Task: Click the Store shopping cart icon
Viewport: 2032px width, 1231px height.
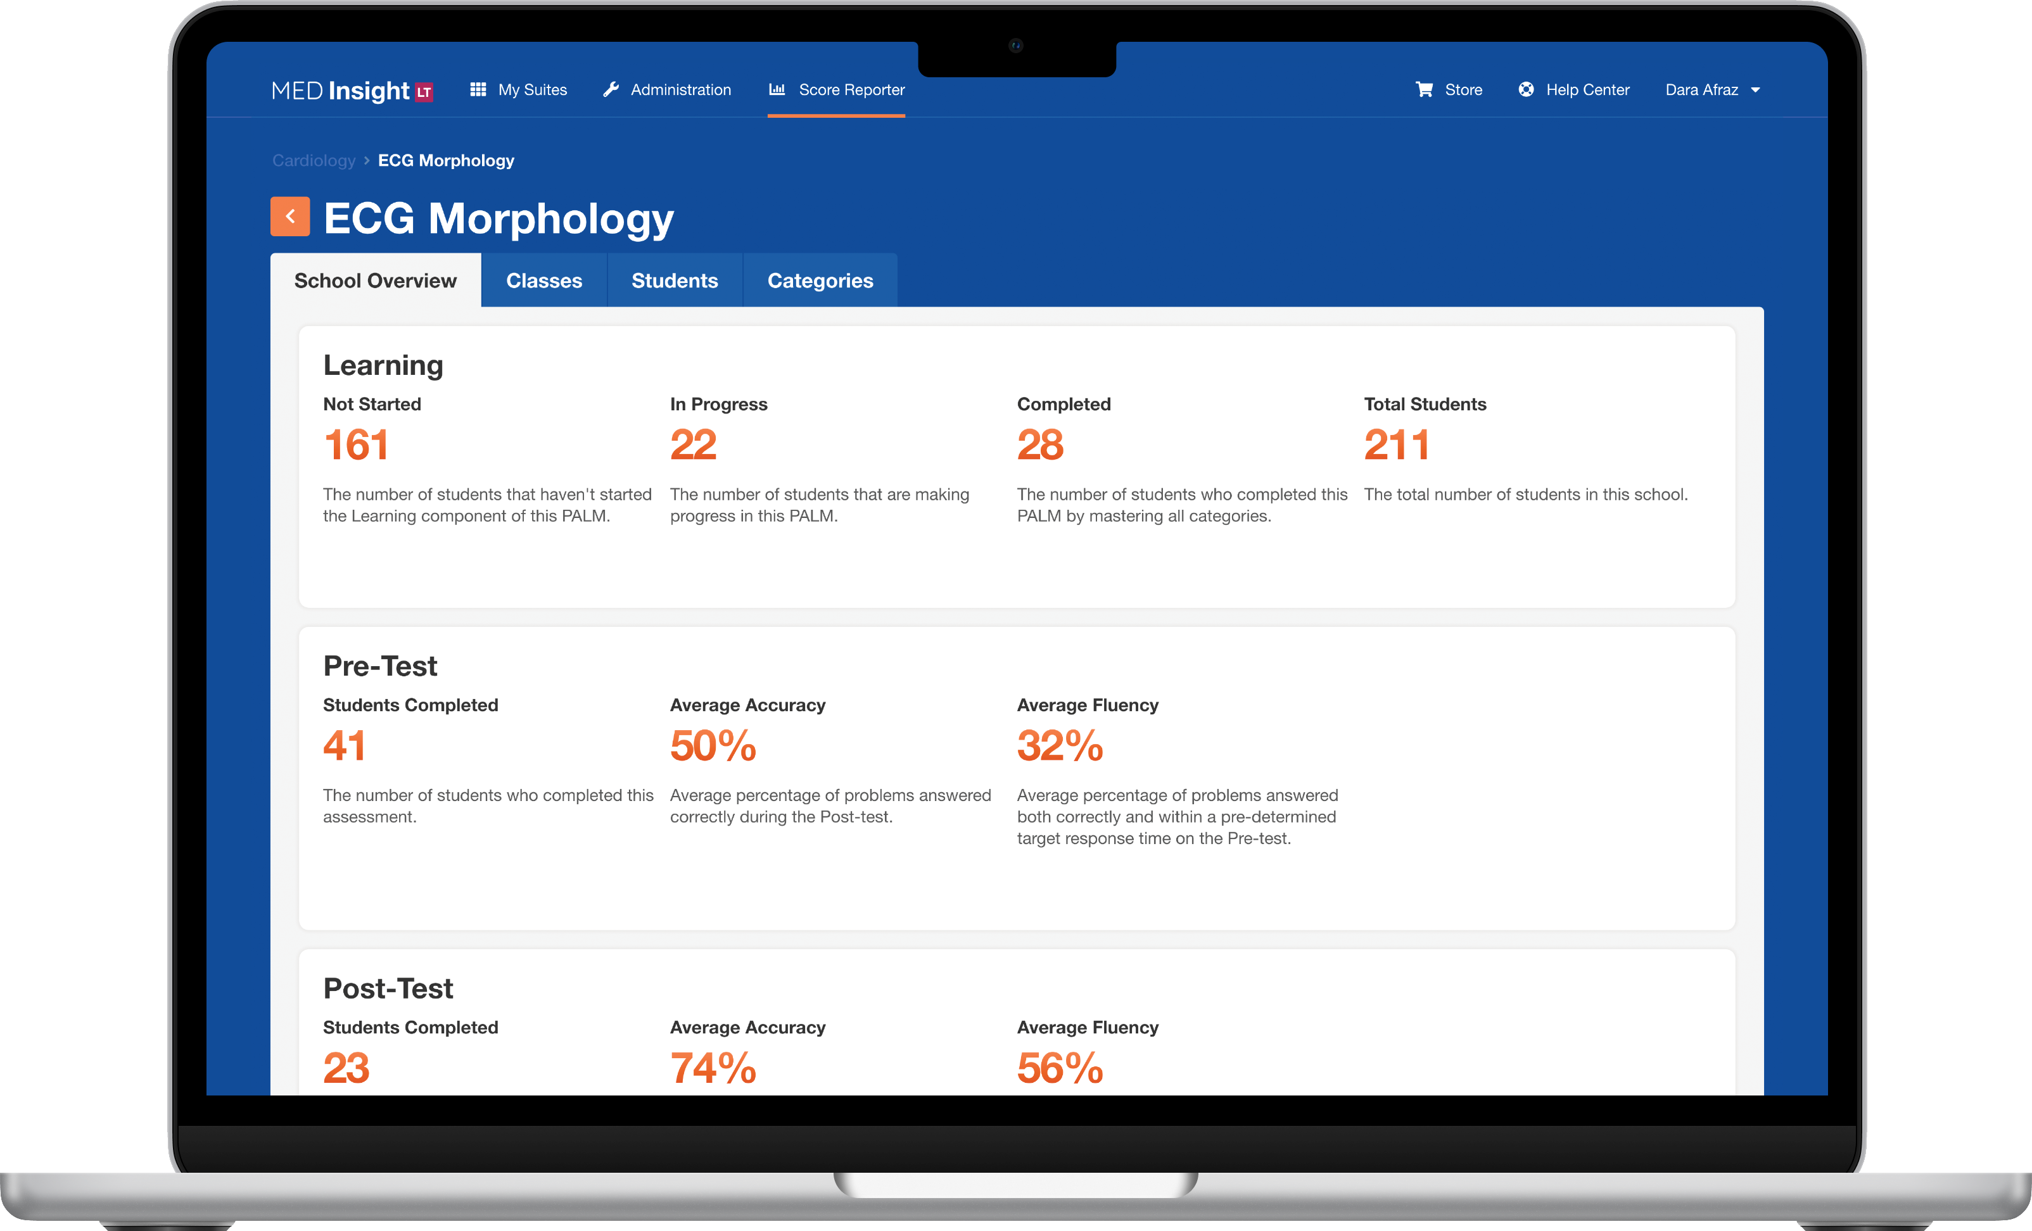Action: pyautogui.click(x=1423, y=89)
